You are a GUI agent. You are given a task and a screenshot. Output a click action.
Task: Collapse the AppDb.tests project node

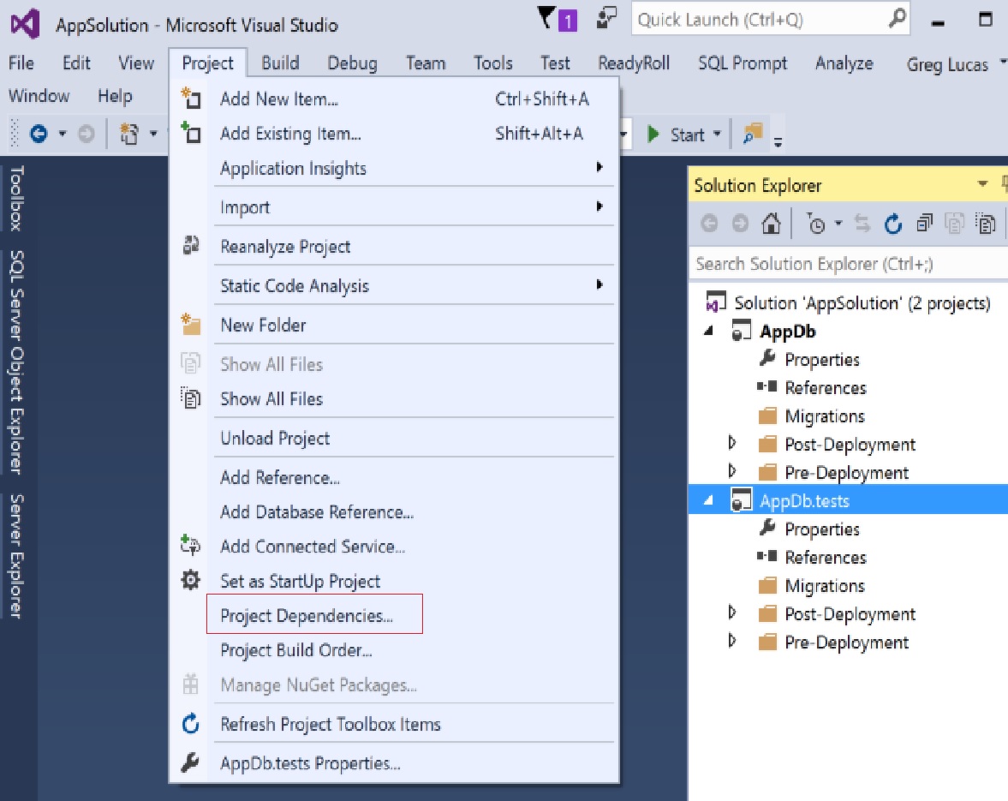708,501
